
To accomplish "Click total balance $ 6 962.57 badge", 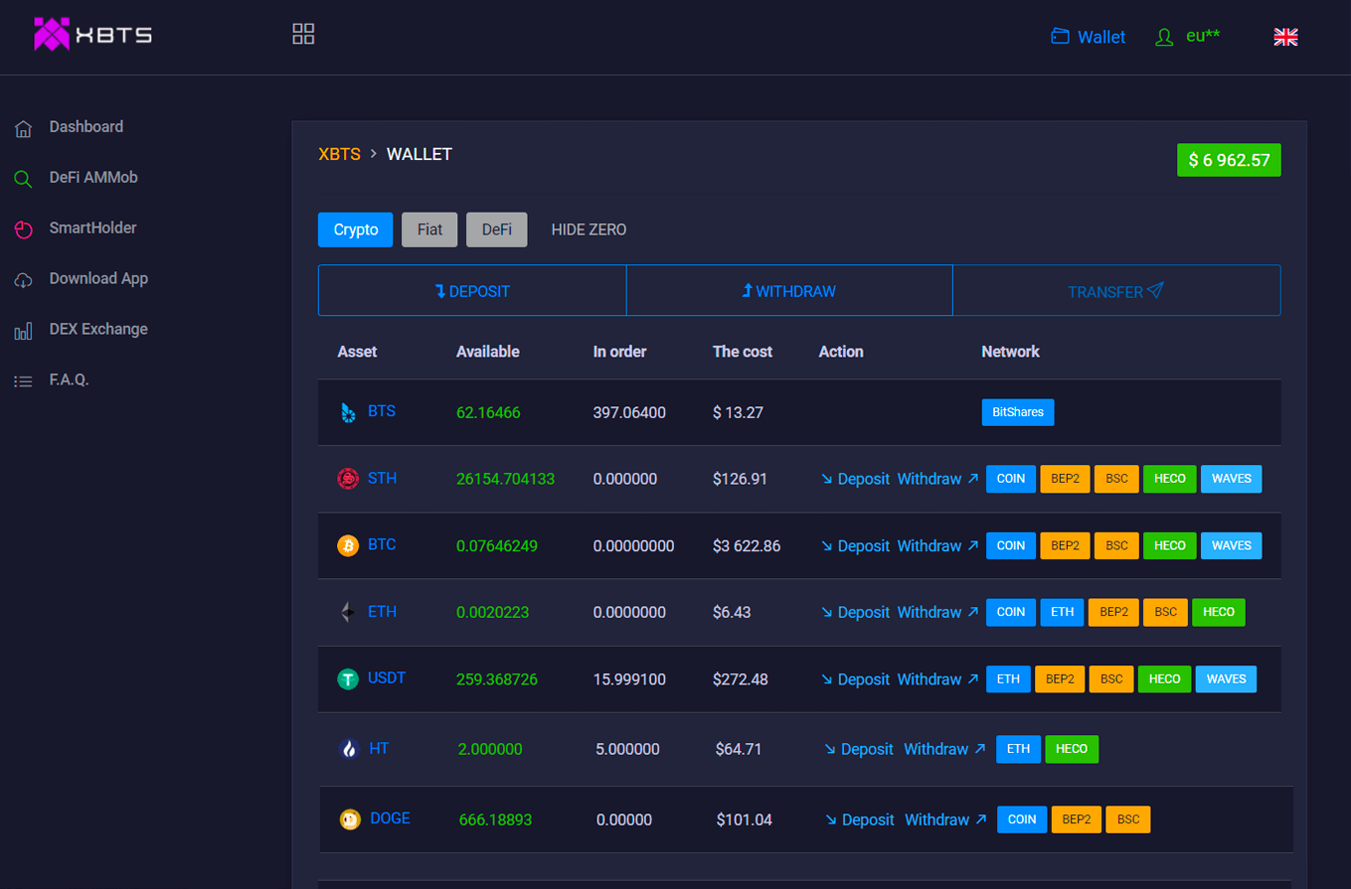I will tap(1229, 160).
